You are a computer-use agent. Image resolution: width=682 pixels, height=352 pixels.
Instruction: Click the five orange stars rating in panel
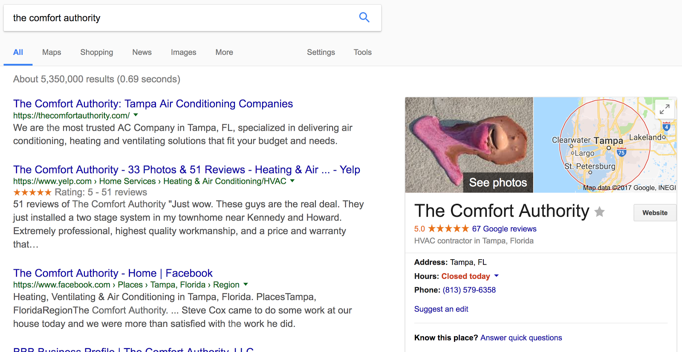(x=448, y=229)
